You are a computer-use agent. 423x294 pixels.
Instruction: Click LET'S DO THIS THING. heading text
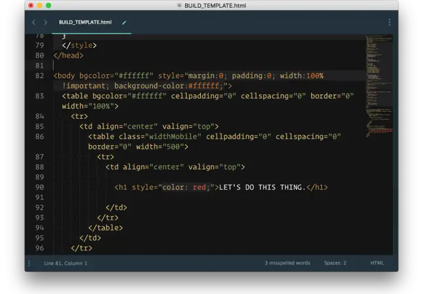coord(262,188)
